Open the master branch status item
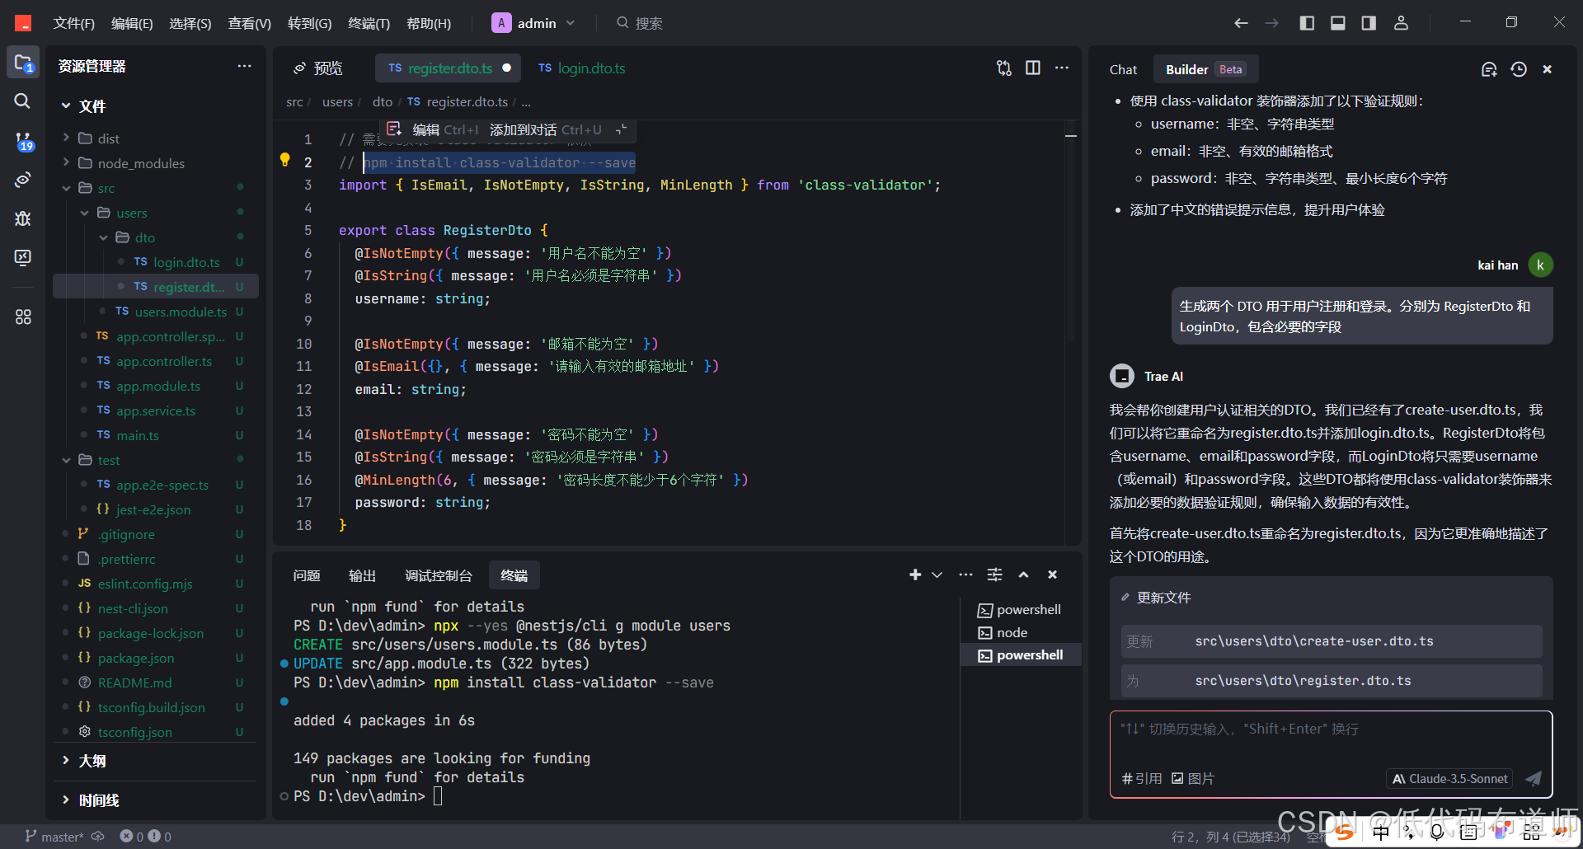The image size is (1583, 849). 54,837
